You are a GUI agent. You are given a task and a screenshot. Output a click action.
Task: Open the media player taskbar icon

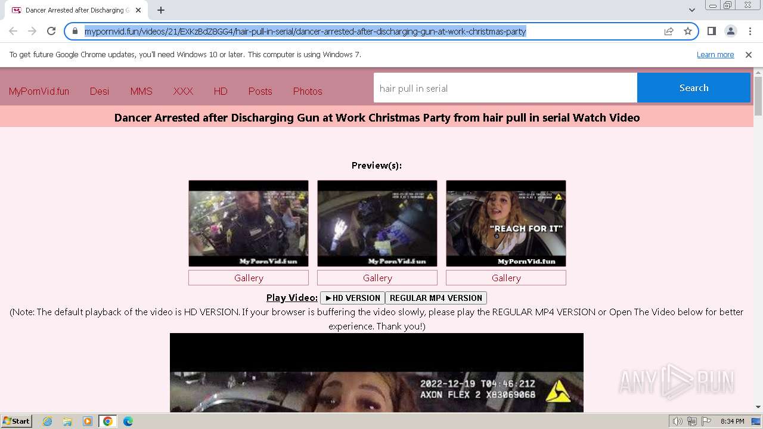point(88,421)
